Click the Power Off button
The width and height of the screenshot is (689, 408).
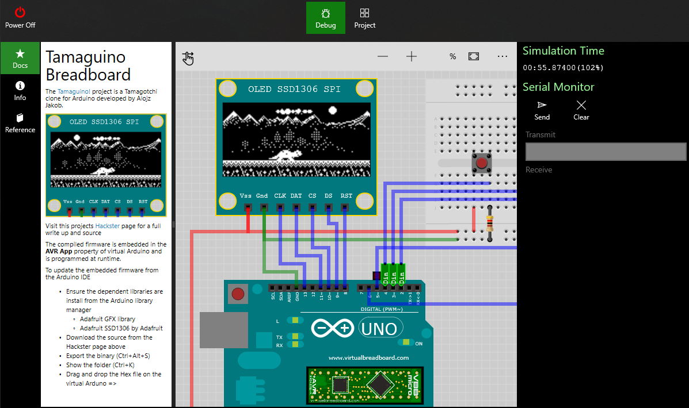coord(20,17)
